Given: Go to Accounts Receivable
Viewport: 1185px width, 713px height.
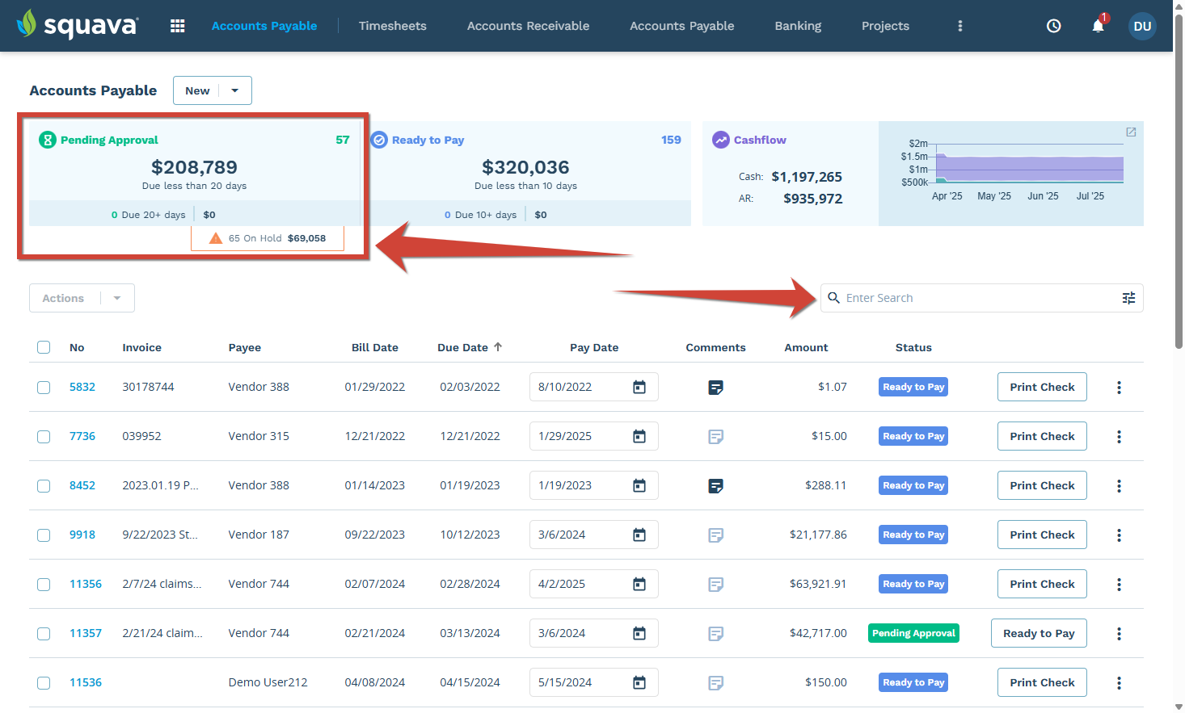Looking at the screenshot, I should click(528, 26).
